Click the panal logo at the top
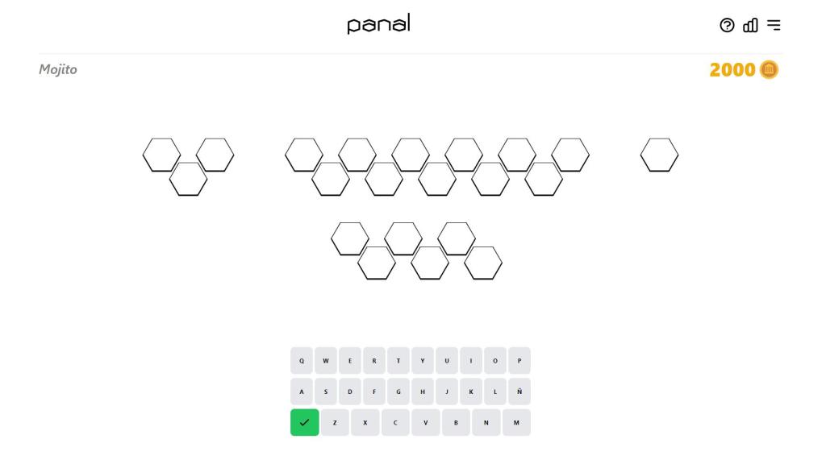The image size is (826, 464). (x=378, y=23)
